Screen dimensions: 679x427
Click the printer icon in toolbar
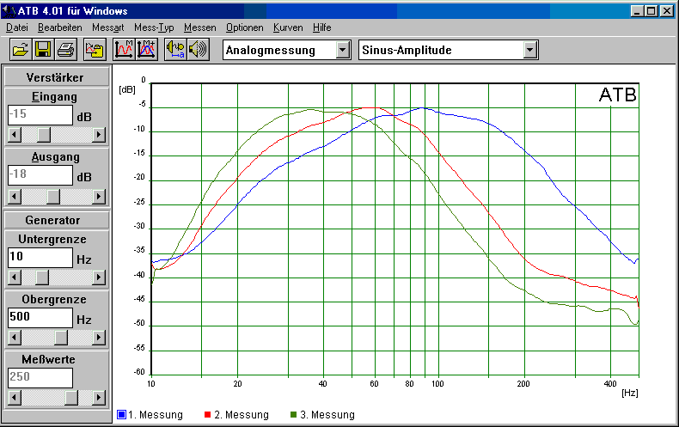point(65,50)
